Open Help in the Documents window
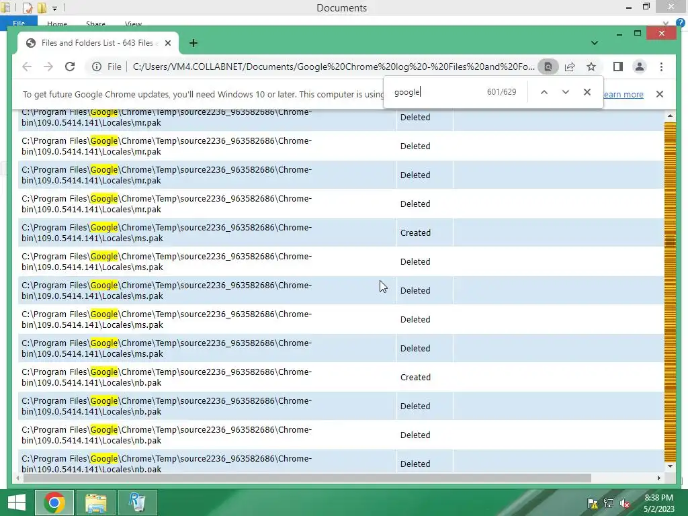The height and width of the screenshot is (516, 688). [x=681, y=23]
